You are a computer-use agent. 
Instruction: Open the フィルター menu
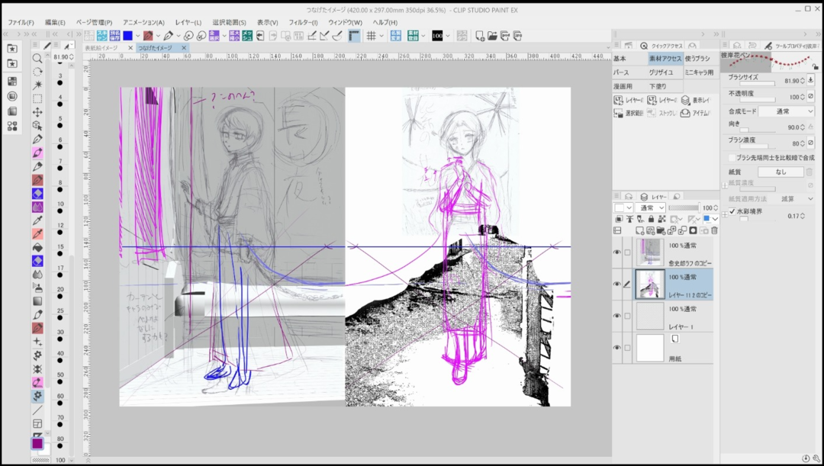(303, 22)
